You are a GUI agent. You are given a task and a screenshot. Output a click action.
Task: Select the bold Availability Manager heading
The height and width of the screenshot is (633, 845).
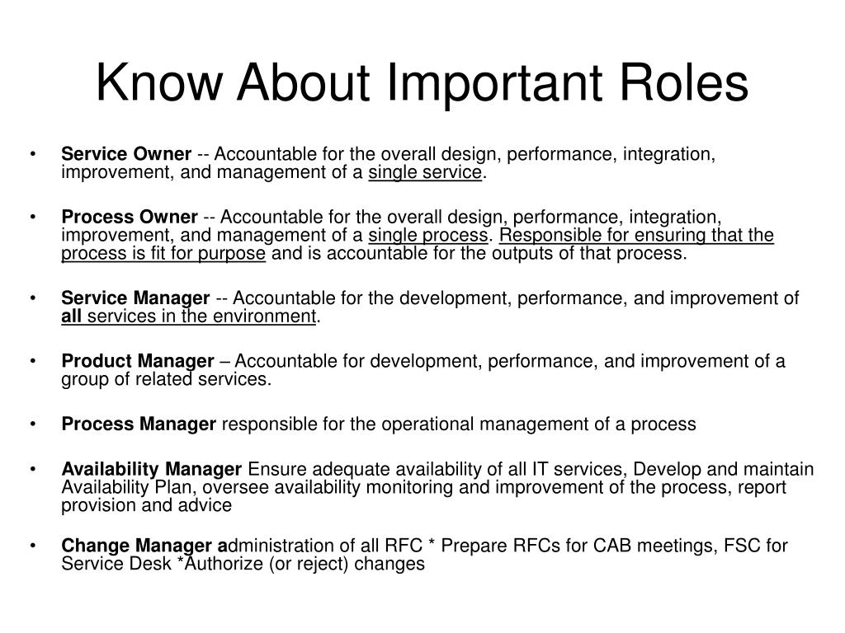(x=152, y=469)
